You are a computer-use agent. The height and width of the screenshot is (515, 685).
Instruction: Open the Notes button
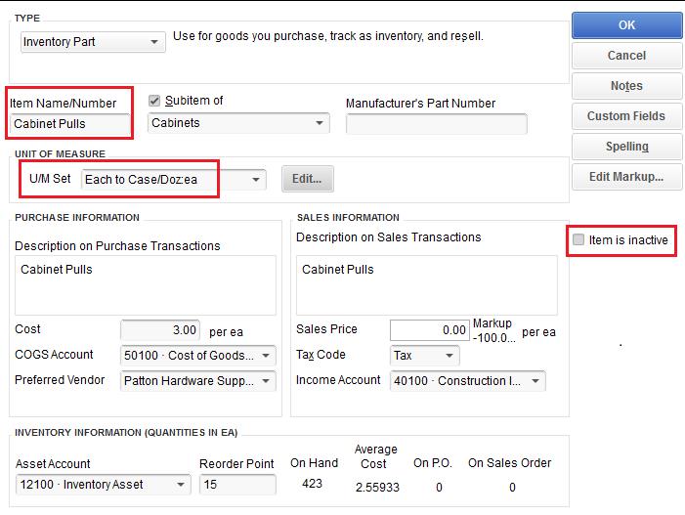(x=626, y=86)
